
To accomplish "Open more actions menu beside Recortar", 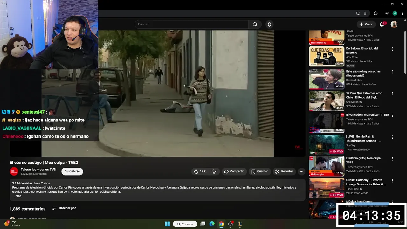I will 301,171.
